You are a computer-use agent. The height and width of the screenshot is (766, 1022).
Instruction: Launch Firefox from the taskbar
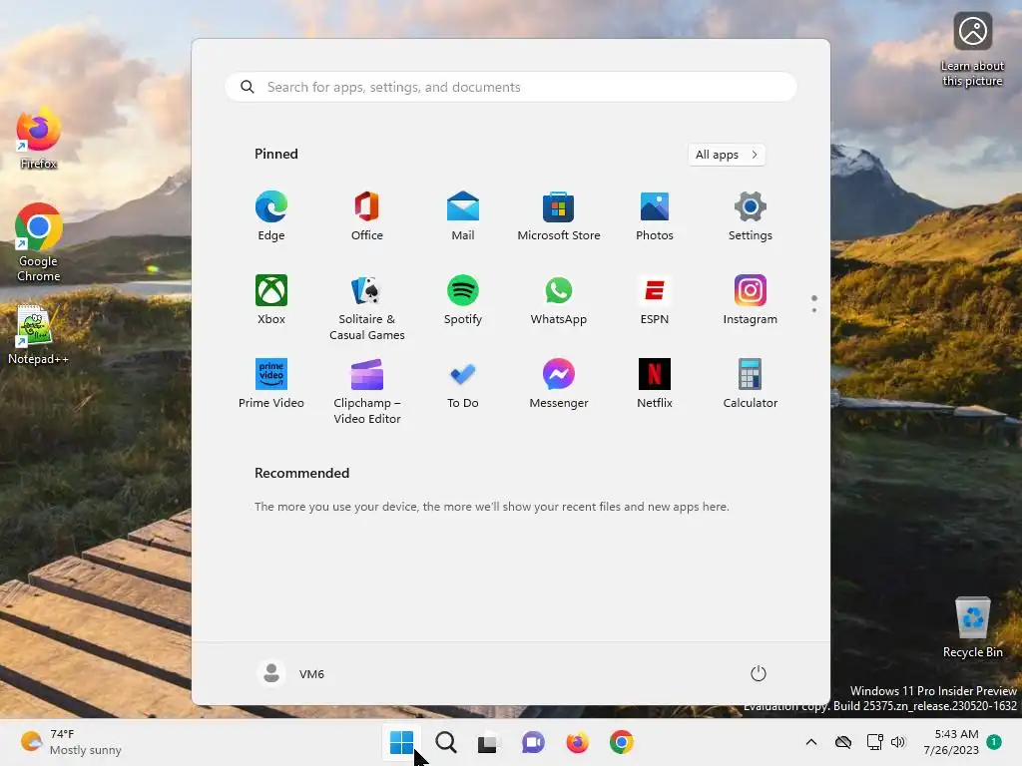point(578,742)
